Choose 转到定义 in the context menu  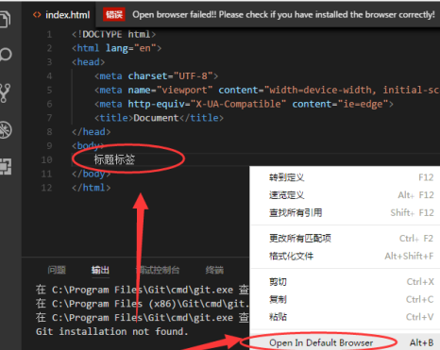346,177
